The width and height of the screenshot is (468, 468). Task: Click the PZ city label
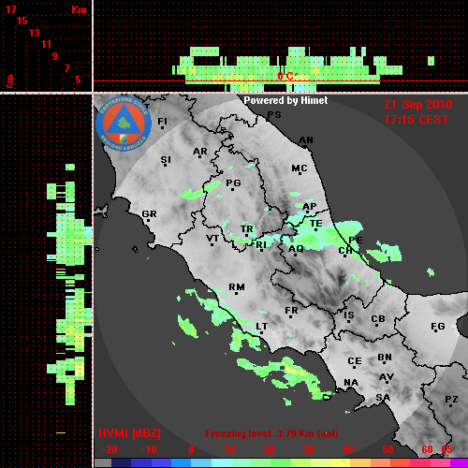(451, 399)
